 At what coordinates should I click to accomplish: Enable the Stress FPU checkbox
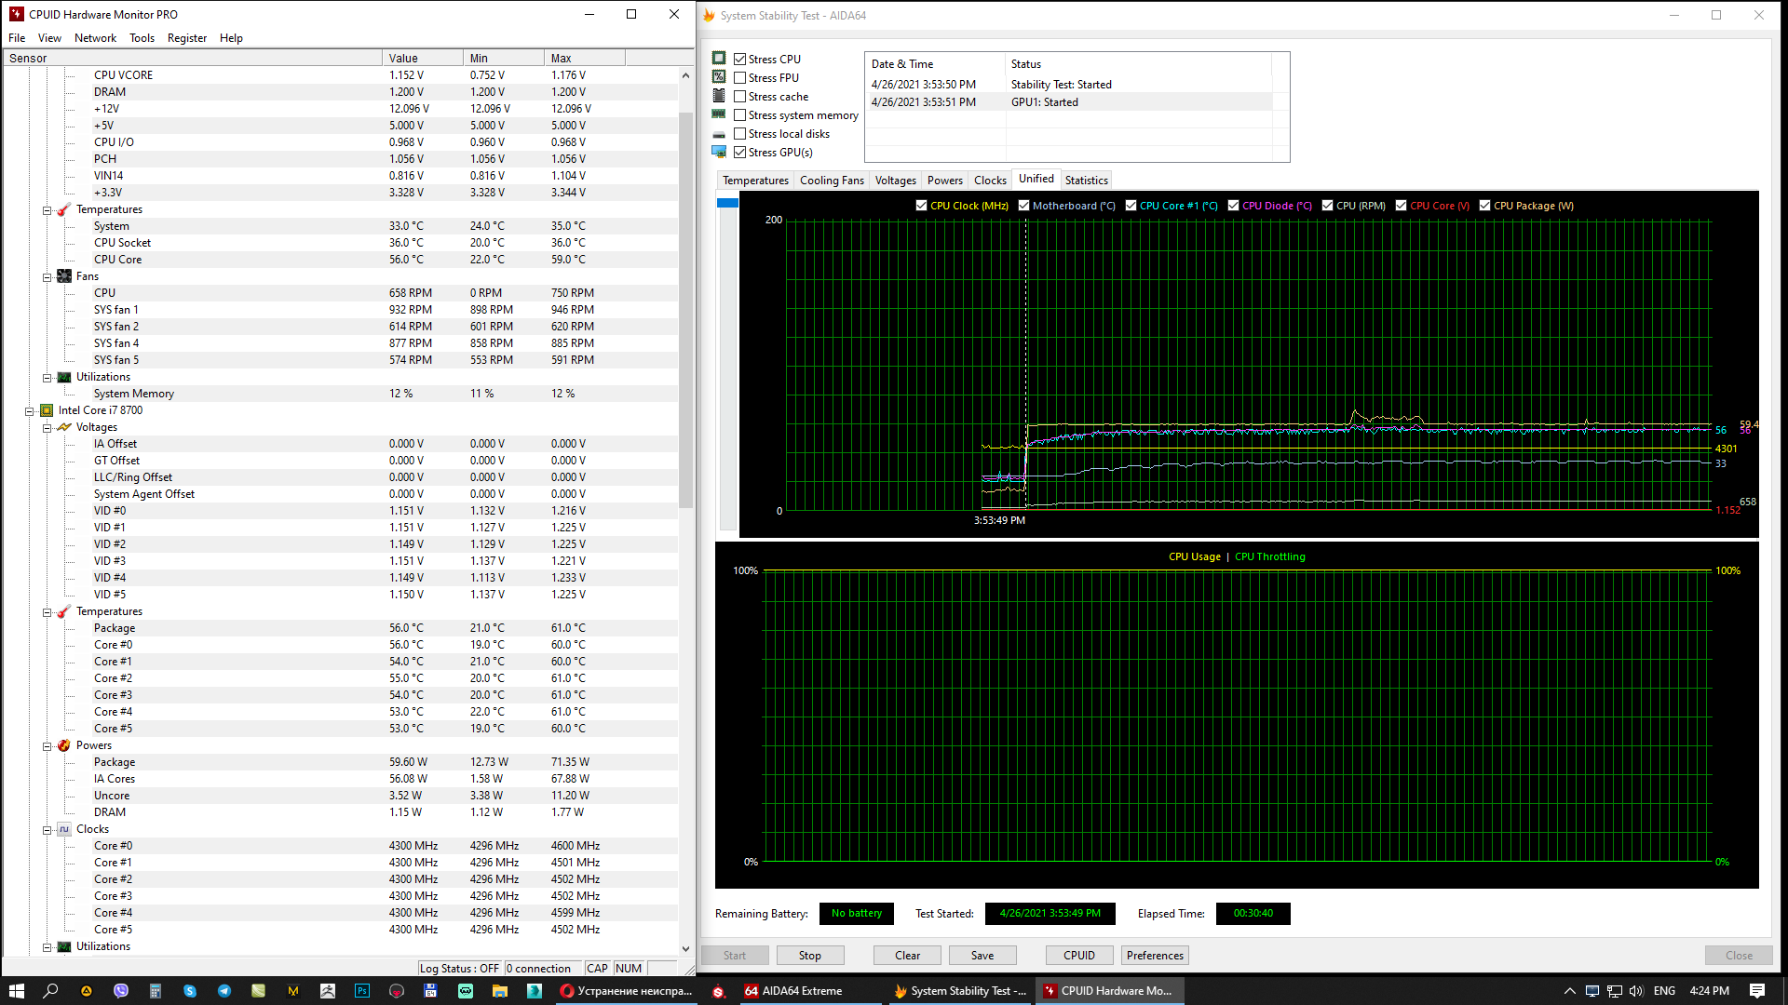pyautogui.click(x=739, y=78)
